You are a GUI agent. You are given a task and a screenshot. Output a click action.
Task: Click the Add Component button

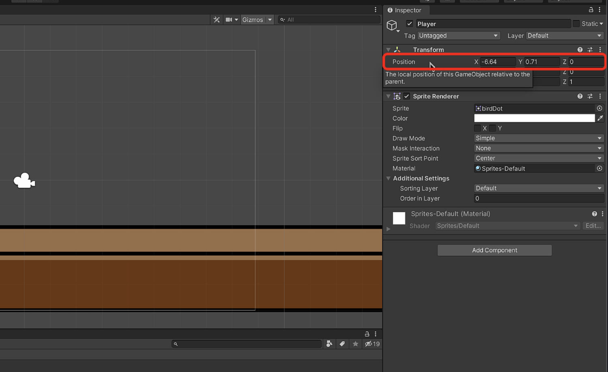point(495,250)
